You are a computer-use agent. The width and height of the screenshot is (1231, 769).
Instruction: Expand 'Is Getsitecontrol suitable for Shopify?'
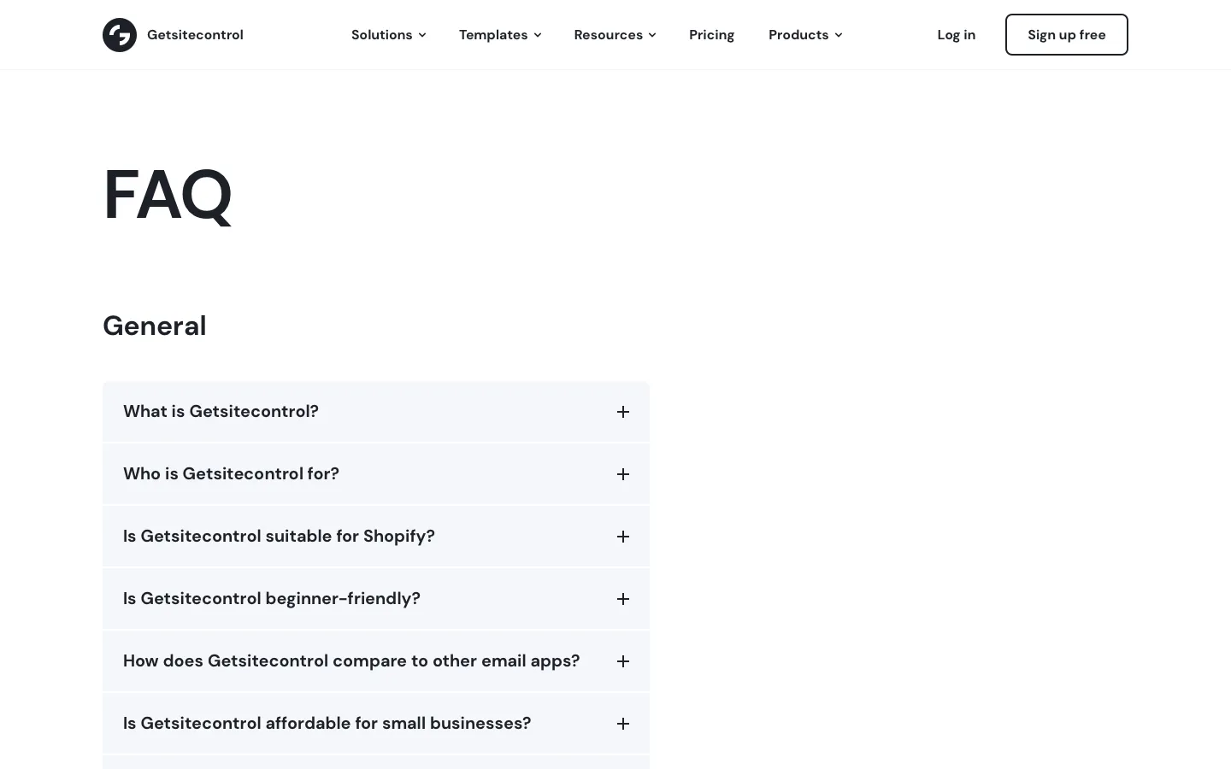376,537
